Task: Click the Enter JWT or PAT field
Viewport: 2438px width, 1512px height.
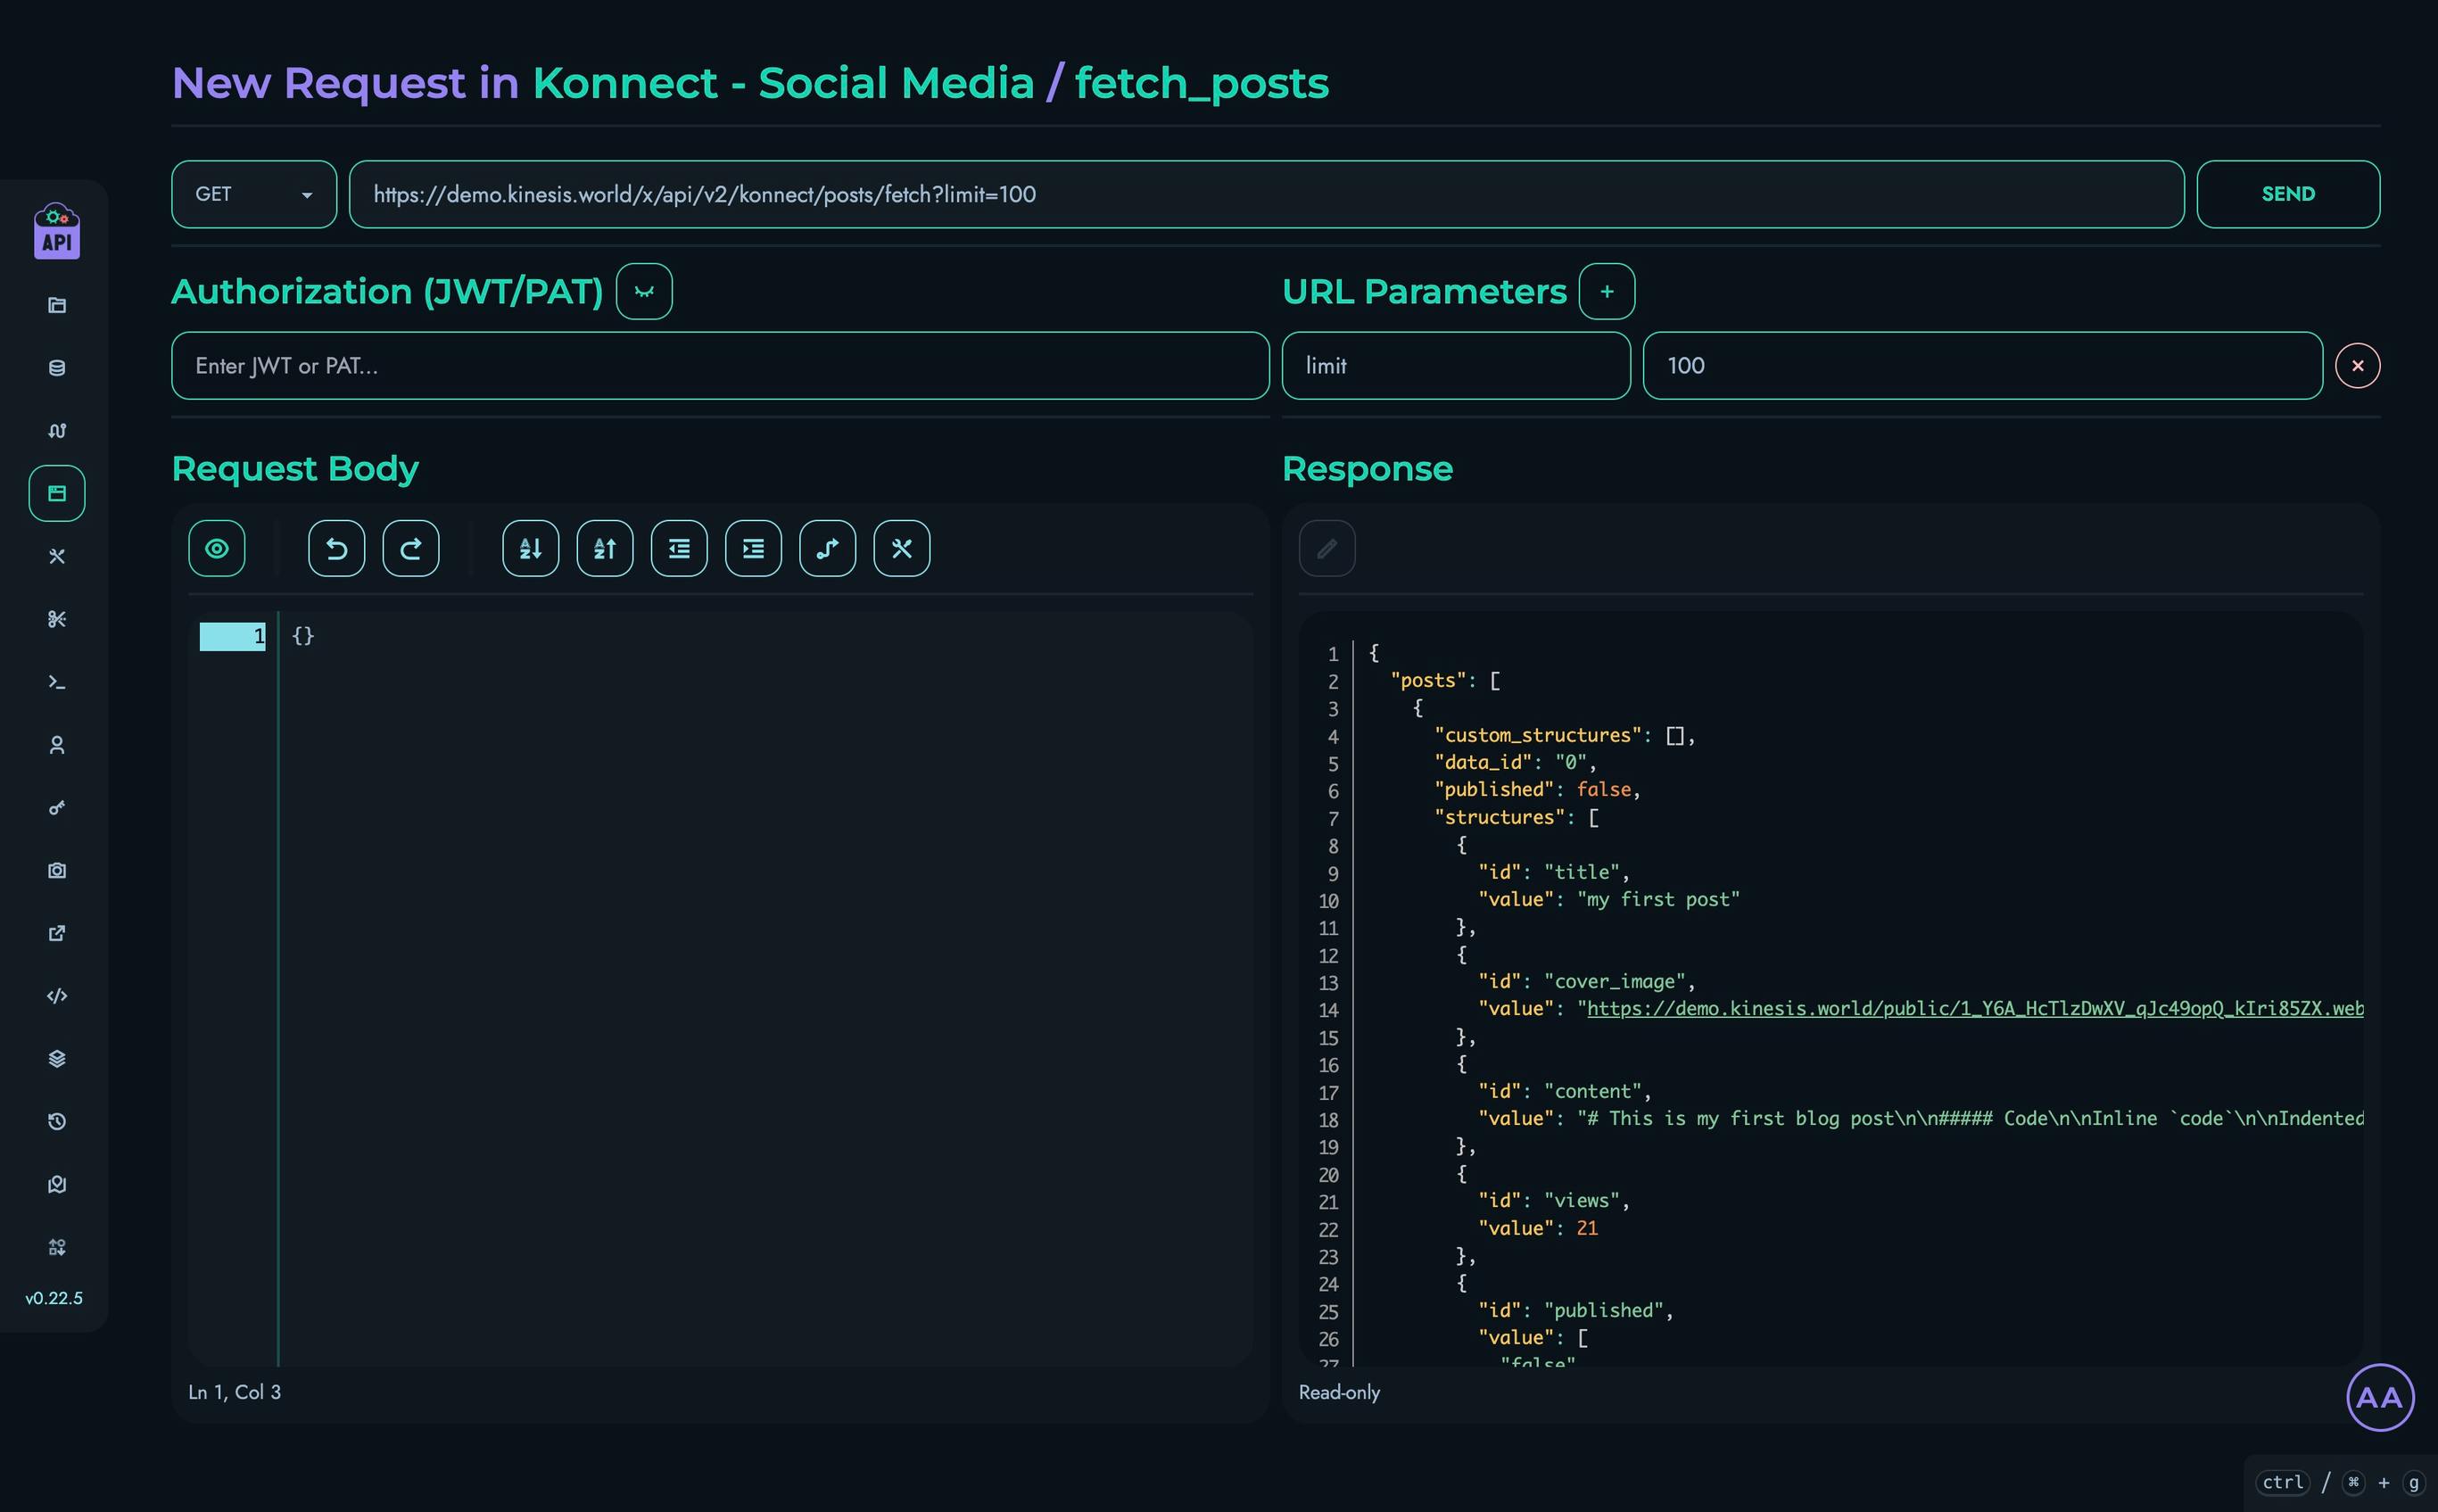Action: [720, 365]
